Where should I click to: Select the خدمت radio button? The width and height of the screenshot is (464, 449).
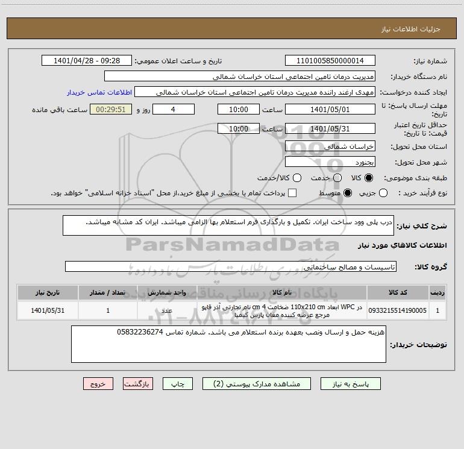click(337, 178)
